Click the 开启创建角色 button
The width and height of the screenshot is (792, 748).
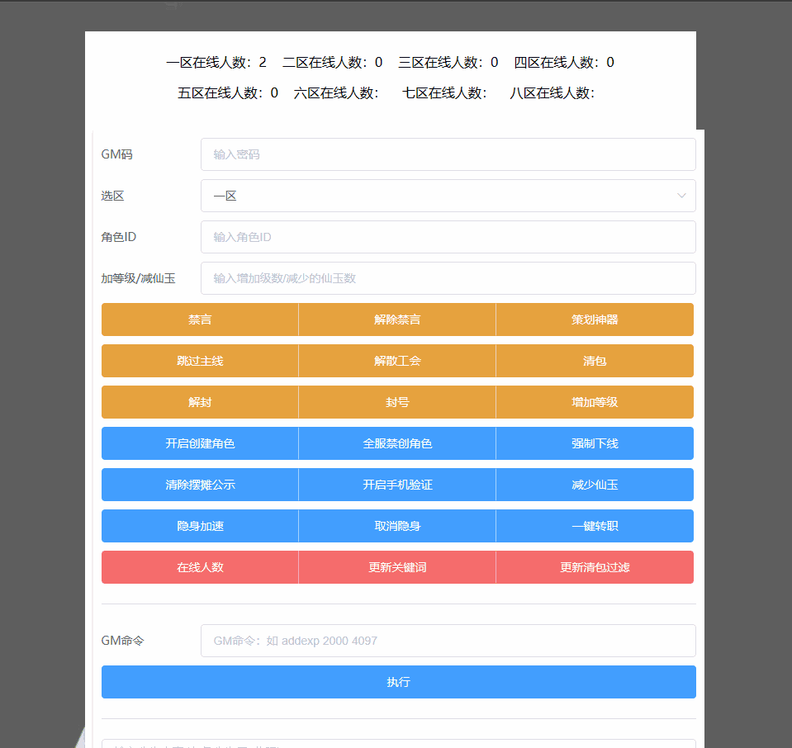(x=200, y=443)
